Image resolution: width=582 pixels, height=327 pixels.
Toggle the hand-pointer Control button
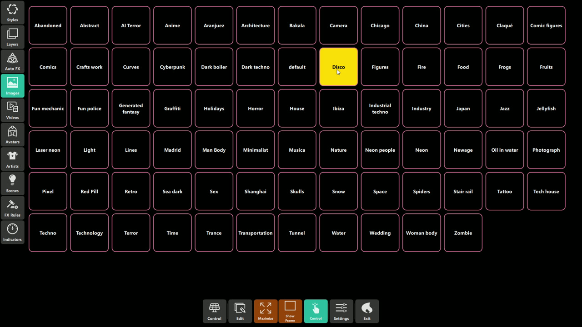pyautogui.click(x=316, y=311)
